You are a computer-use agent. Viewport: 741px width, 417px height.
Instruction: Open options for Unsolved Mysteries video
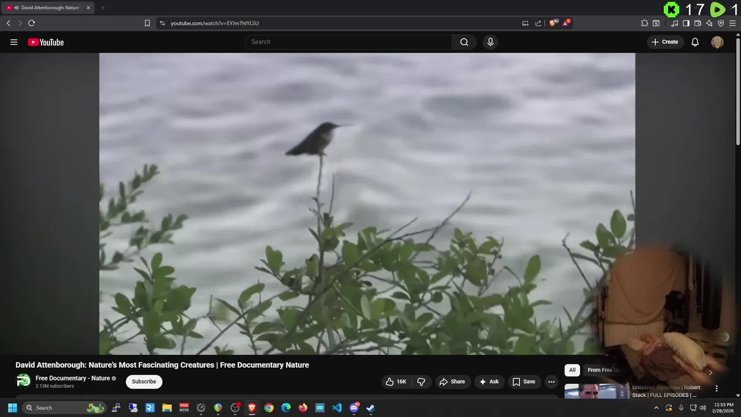pos(717,389)
